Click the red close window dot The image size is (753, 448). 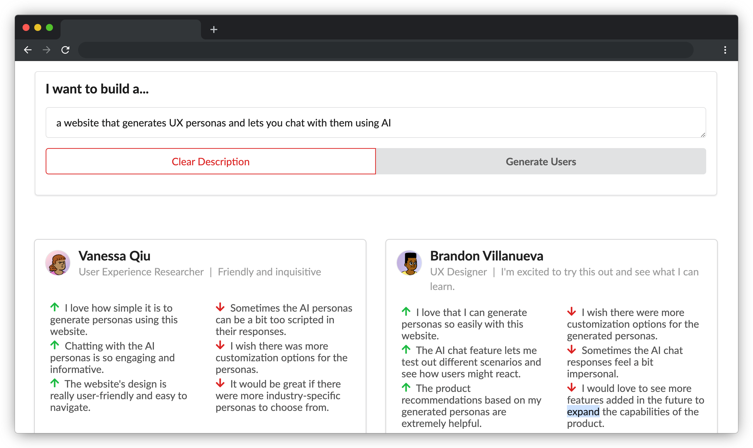(26, 27)
